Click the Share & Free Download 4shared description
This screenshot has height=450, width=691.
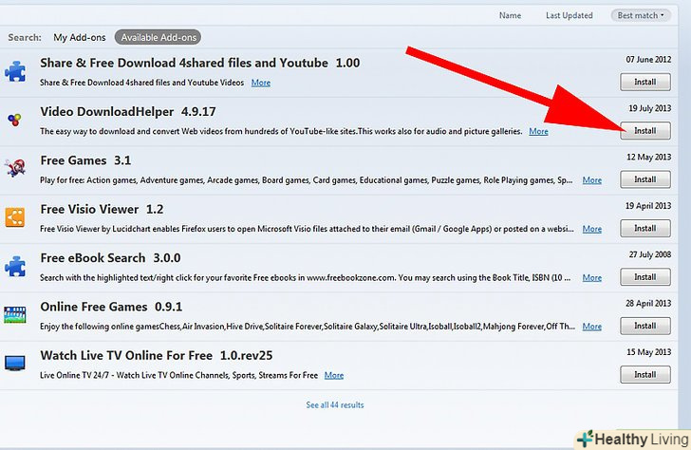(142, 83)
